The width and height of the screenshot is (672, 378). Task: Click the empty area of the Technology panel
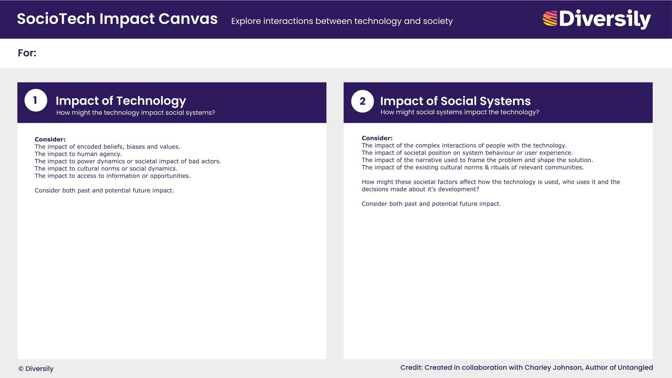(171, 276)
